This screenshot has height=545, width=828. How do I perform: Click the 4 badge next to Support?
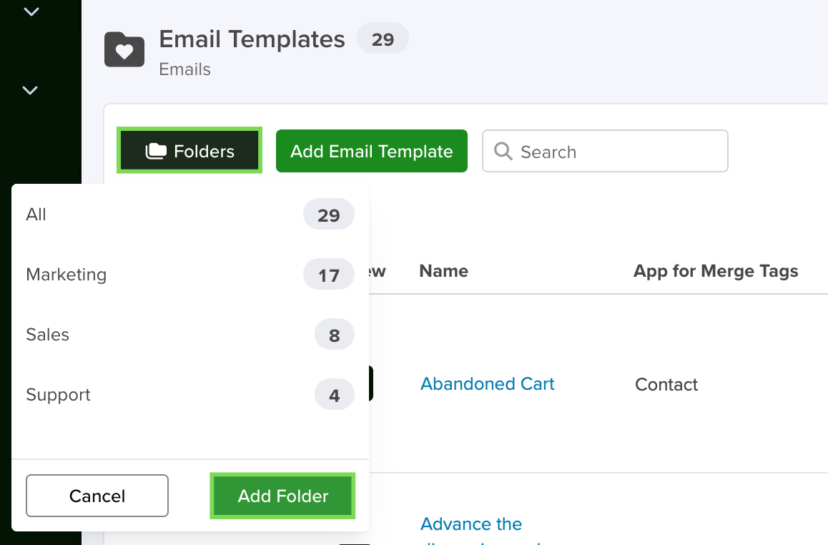pos(334,395)
